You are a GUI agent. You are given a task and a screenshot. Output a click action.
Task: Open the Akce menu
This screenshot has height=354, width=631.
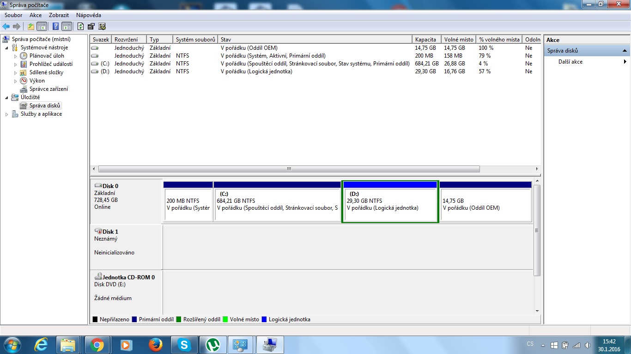click(36, 15)
